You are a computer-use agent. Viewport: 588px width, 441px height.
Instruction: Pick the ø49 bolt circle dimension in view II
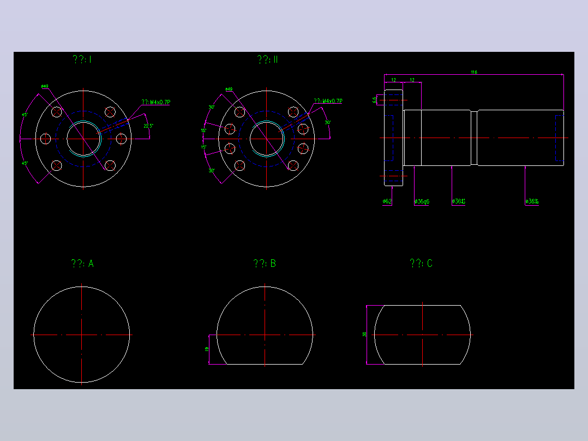click(x=229, y=90)
